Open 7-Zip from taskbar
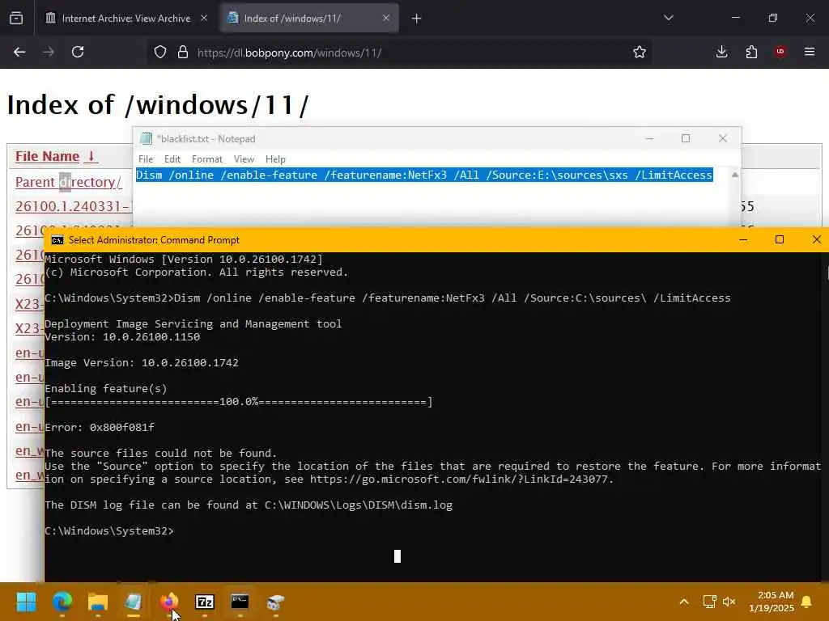 point(205,602)
